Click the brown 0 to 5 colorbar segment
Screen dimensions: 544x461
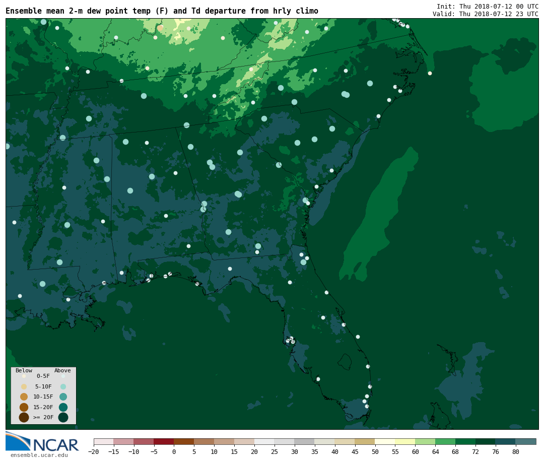tap(184, 441)
